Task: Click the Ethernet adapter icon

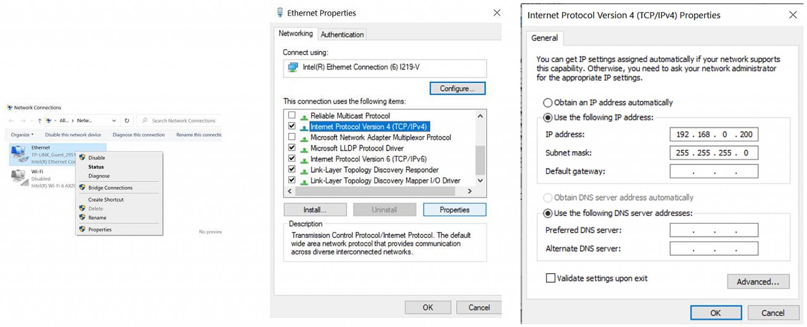Action: (x=19, y=153)
